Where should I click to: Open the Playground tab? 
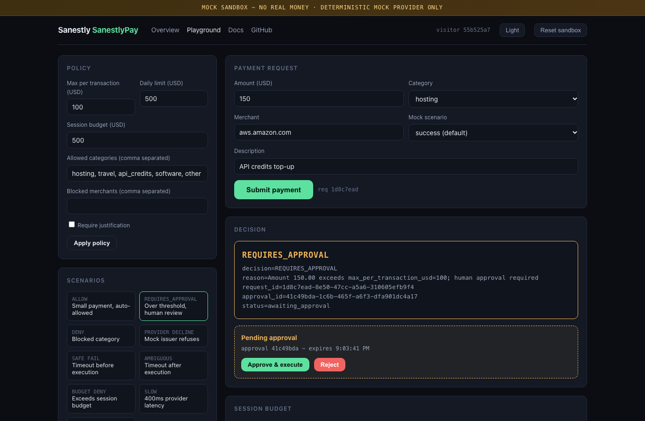point(204,30)
